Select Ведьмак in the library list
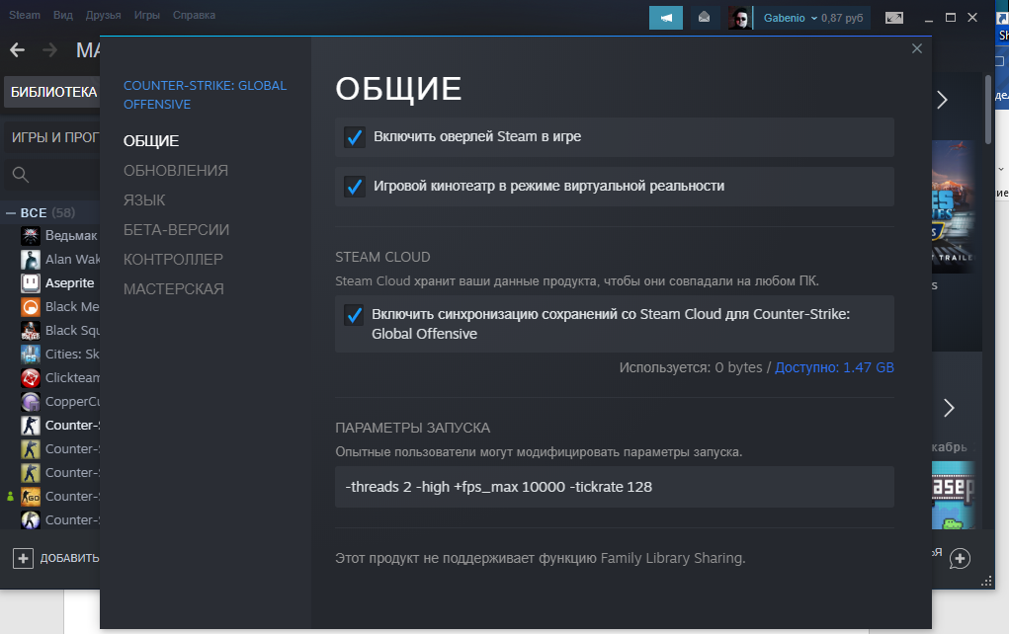 (x=71, y=236)
